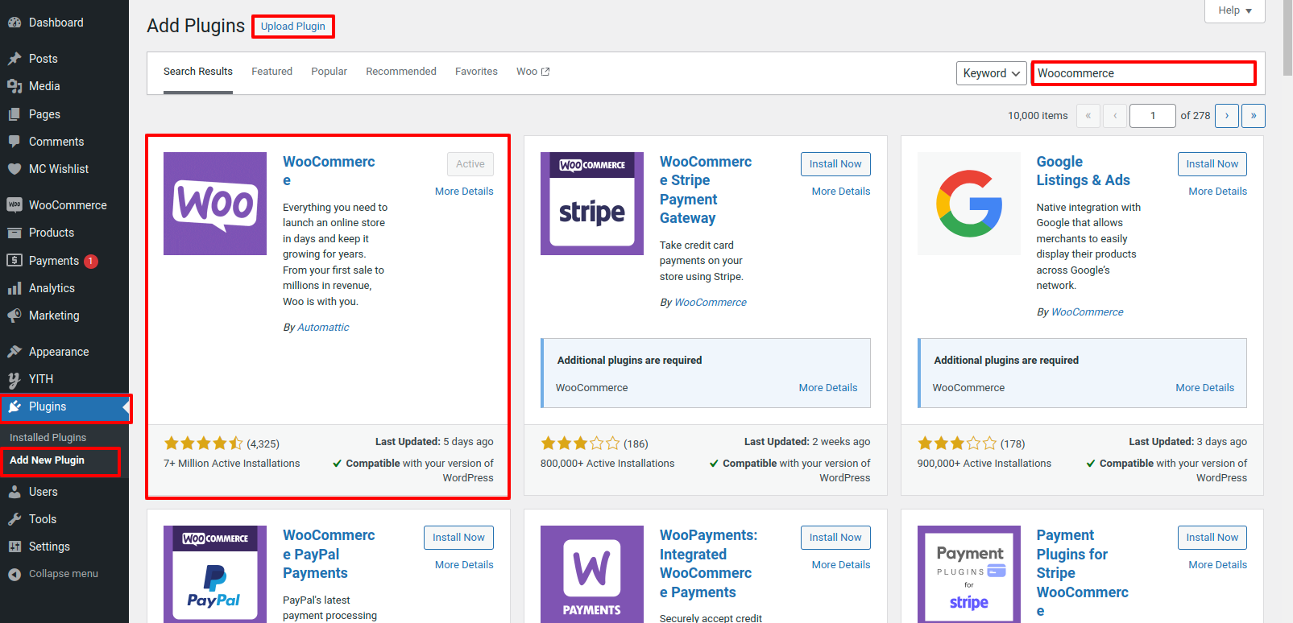Click the Pages icon in sidebar

(15, 114)
